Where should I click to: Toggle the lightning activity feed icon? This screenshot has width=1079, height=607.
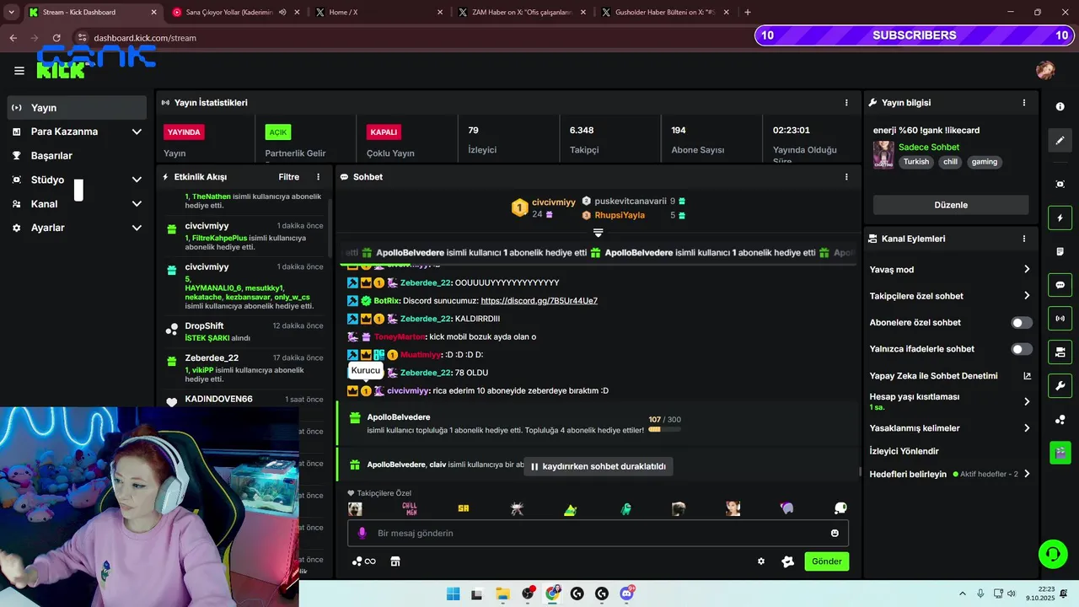pos(1060,218)
